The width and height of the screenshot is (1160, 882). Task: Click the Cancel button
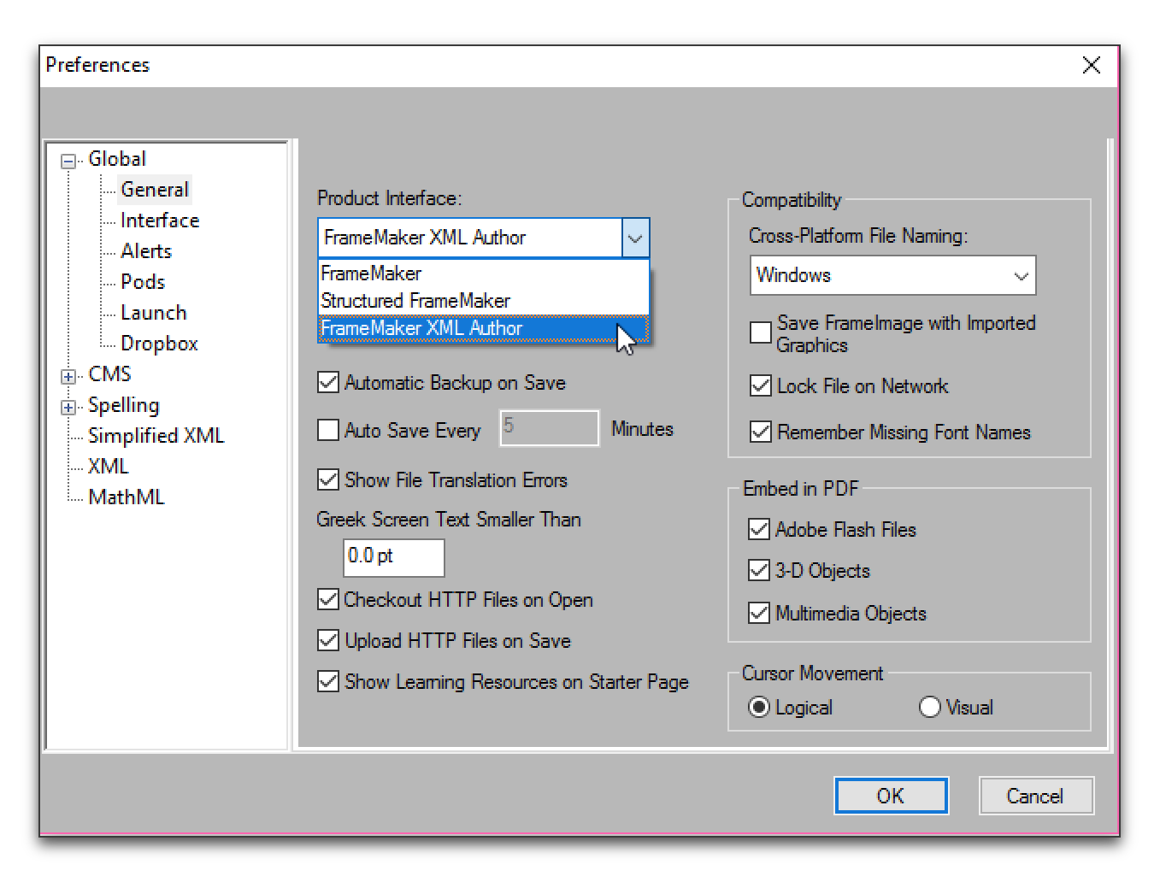point(1035,796)
